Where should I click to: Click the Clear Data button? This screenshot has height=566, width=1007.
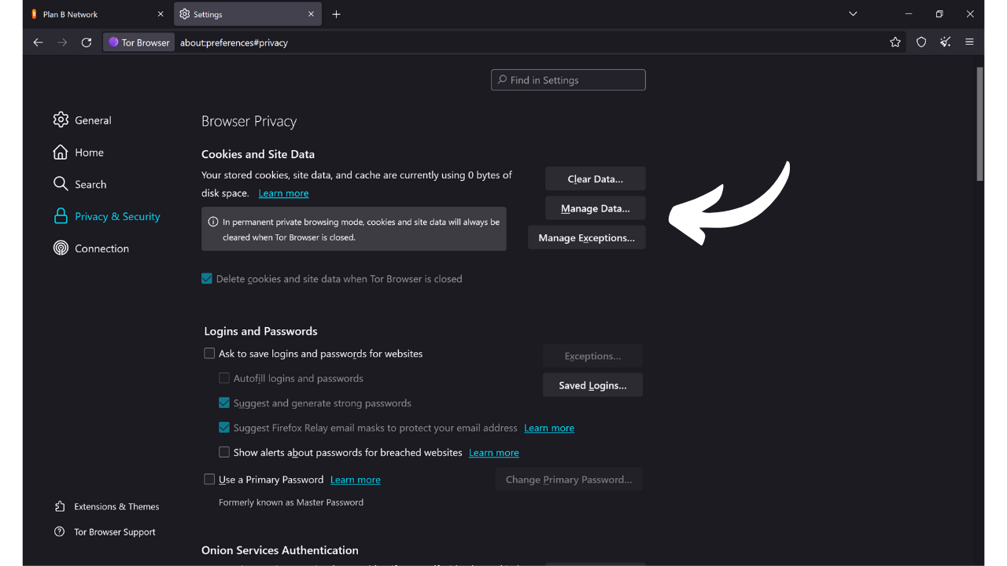point(595,178)
